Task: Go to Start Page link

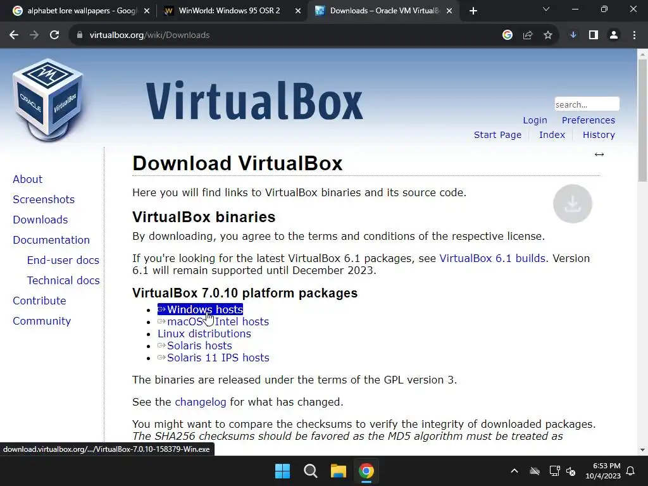Action: click(x=497, y=135)
